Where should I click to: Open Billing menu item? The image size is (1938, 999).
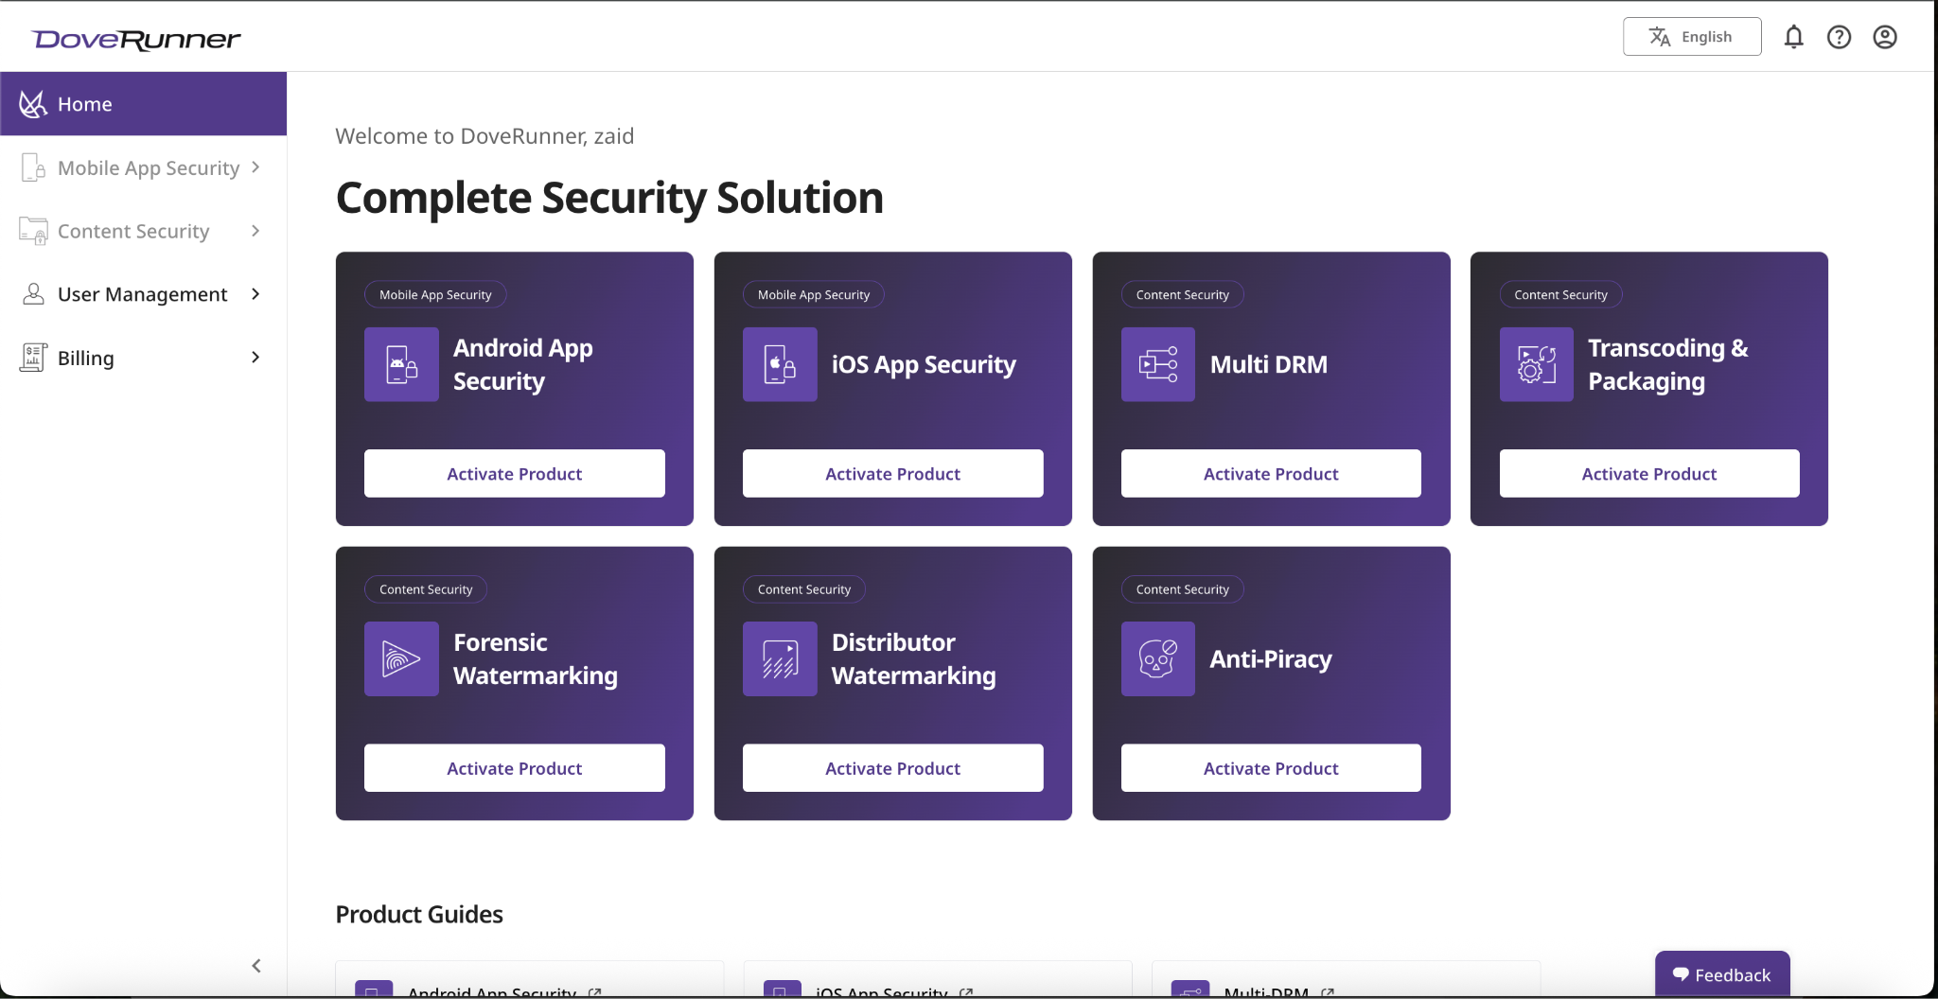coord(143,358)
